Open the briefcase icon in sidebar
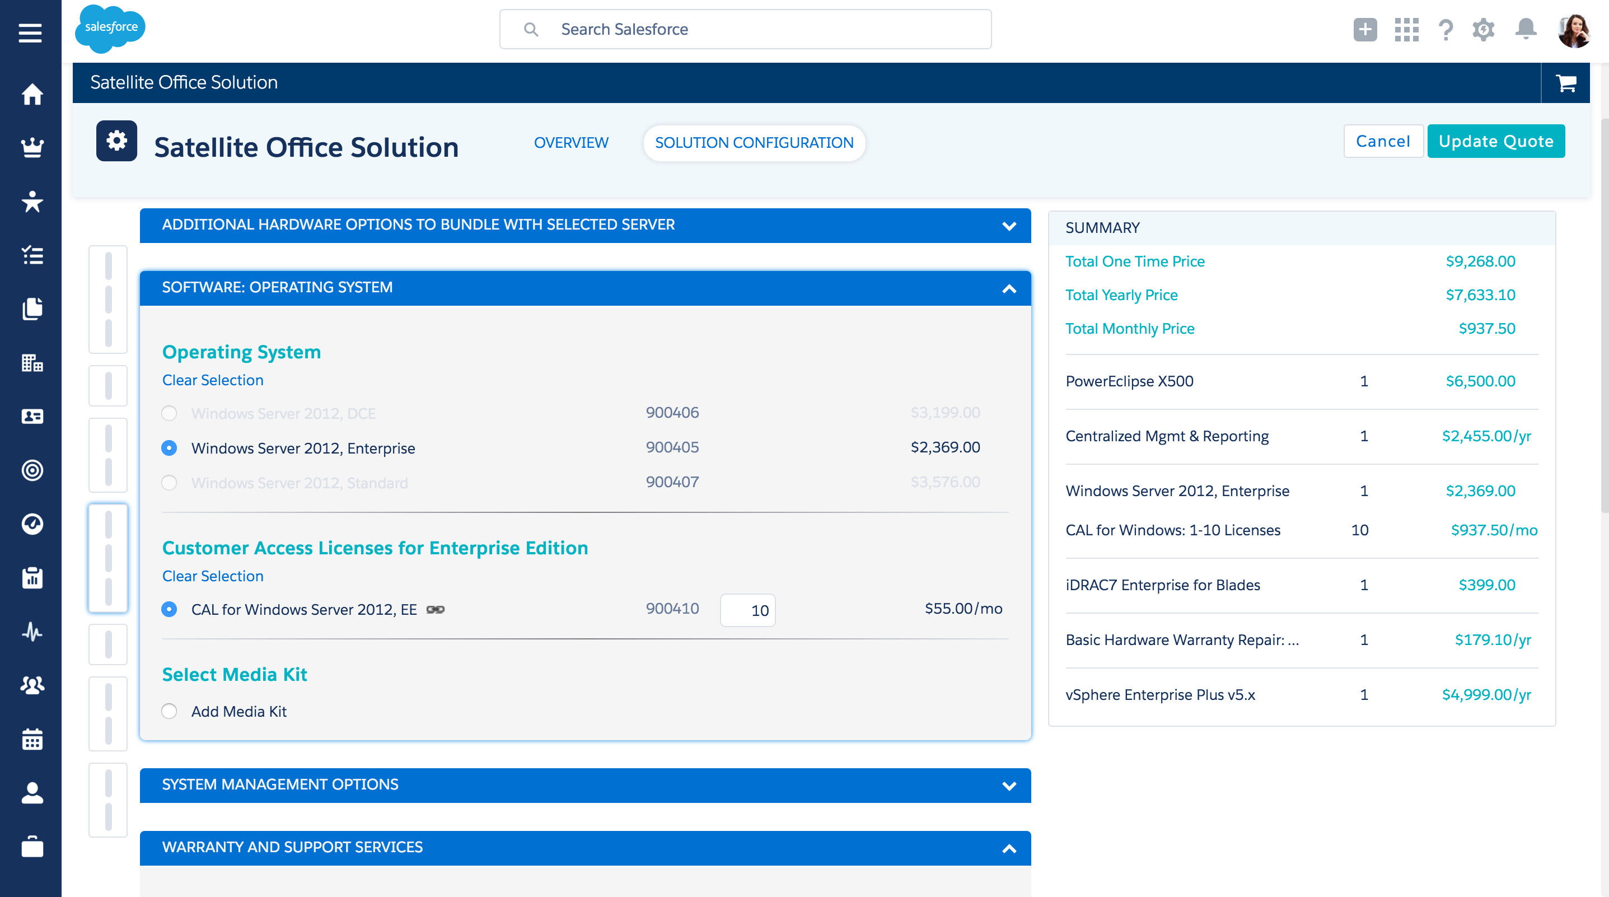 [x=32, y=847]
